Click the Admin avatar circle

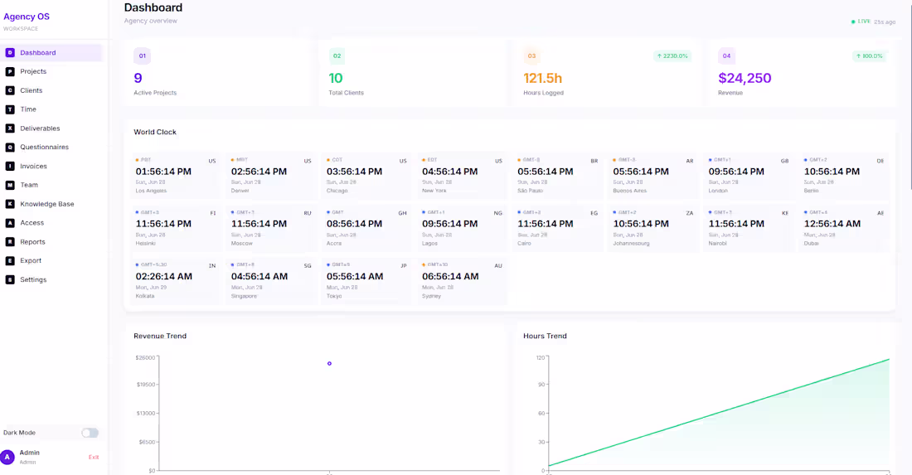coord(7,457)
